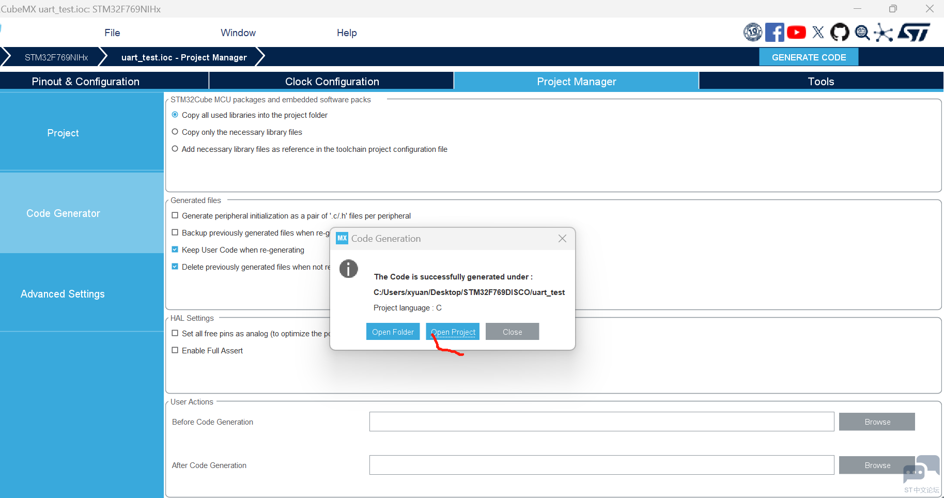Open the X (Twitter) icon
The width and height of the screenshot is (944, 498).
coord(818,33)
